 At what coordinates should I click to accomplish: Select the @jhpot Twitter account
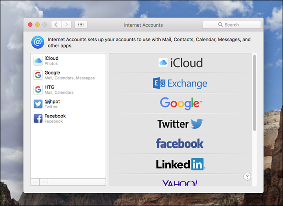point(68,104)
